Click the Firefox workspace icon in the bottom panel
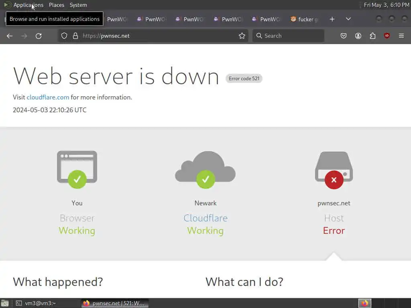Viewport: 411px width, 308px height. coord(365,303)
